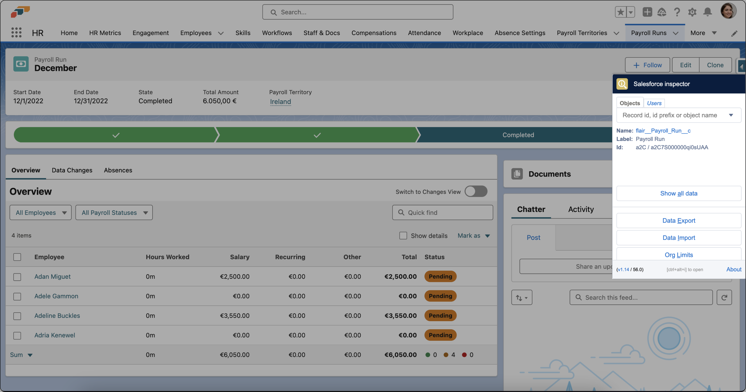Open Salesforce Setup gear icon
The height and width of the screenshot is (392, 746).
[692, 12]
